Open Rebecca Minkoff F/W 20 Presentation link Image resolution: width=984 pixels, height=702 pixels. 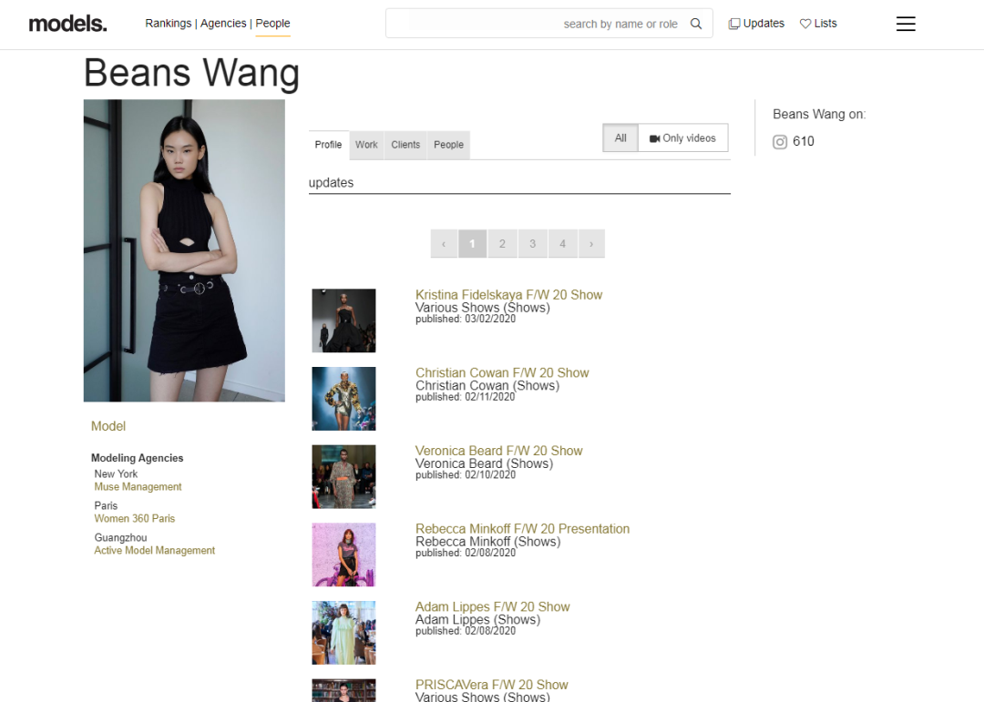(x=522, y=529)
